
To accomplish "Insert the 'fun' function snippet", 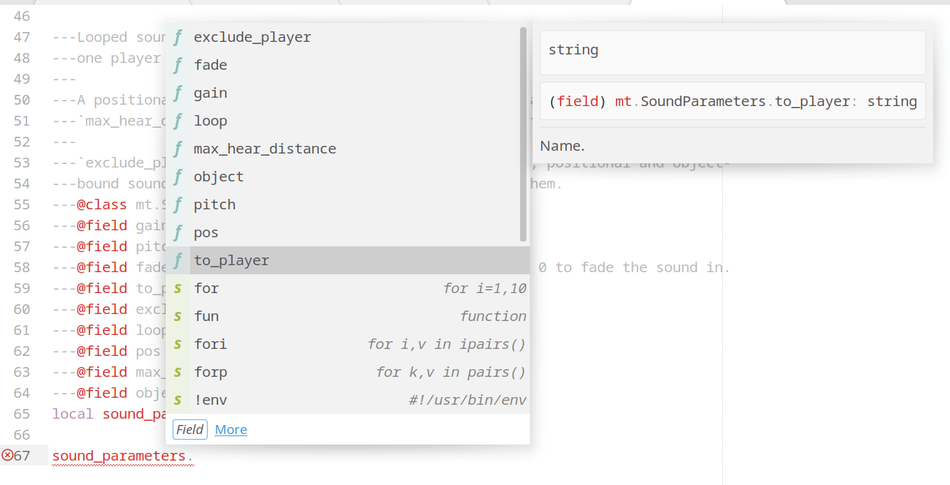I will click(x=347, y=316).
